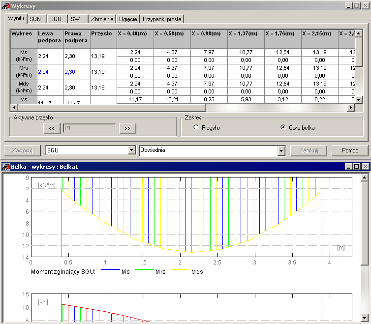Click Mrs legend green line swatch
The image size is (371, 324).
[x=144, y=269]
